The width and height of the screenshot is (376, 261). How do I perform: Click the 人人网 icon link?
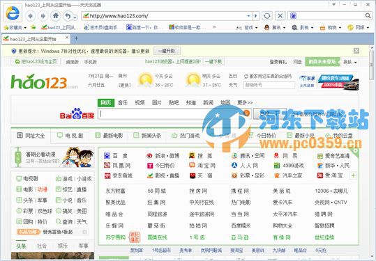(x=245, y=166)
